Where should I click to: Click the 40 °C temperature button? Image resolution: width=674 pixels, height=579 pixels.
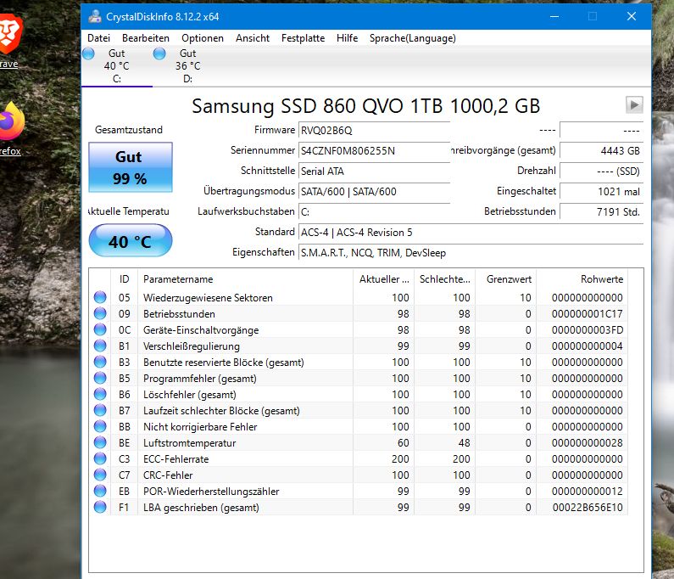click(x=131, y=240)
